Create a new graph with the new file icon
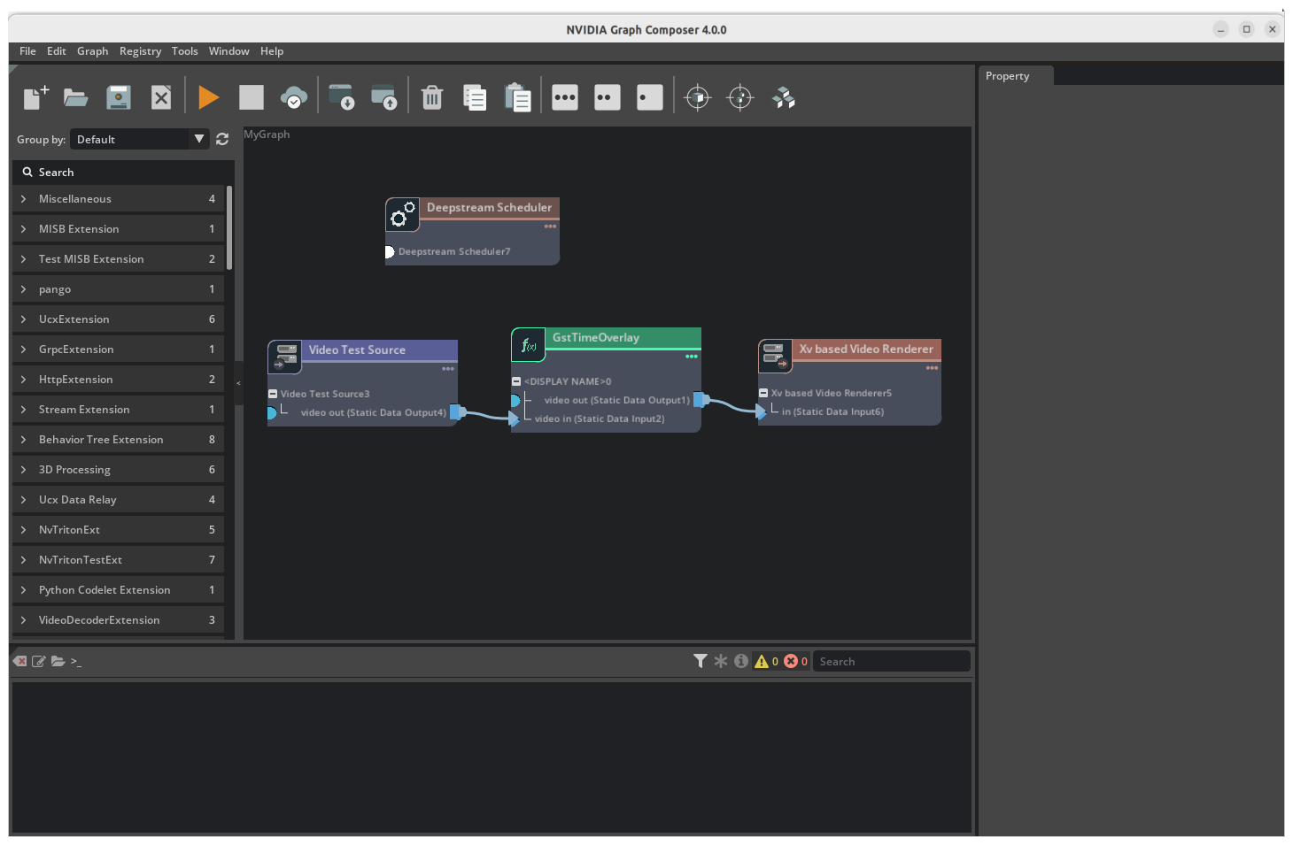1293x845 pixels. tap(35, 97)
